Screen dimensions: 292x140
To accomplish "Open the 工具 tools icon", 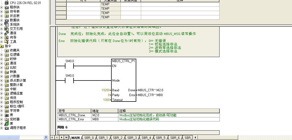I will [x=6, y=41].
